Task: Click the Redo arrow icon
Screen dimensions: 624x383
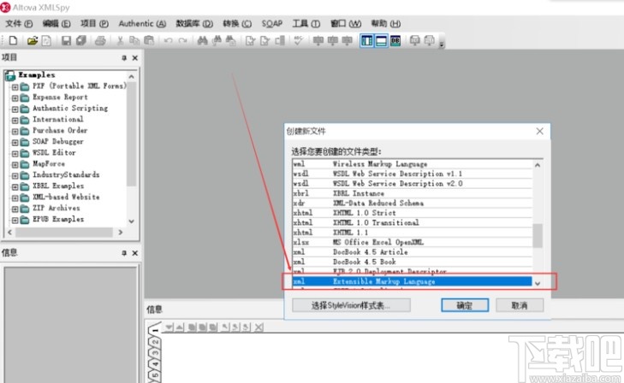Action: [182, 40]
